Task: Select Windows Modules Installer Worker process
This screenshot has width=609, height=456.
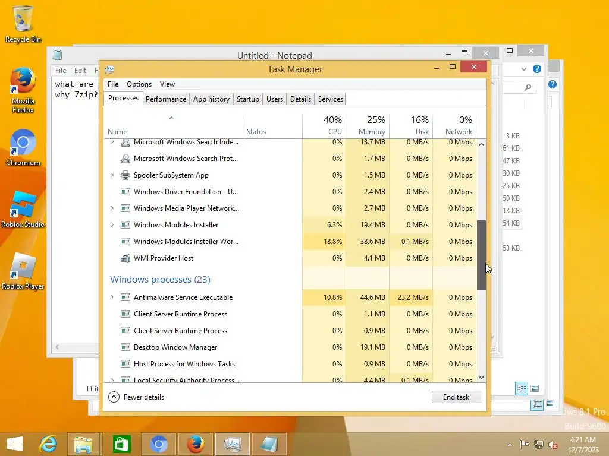Action: coord(290,242)
